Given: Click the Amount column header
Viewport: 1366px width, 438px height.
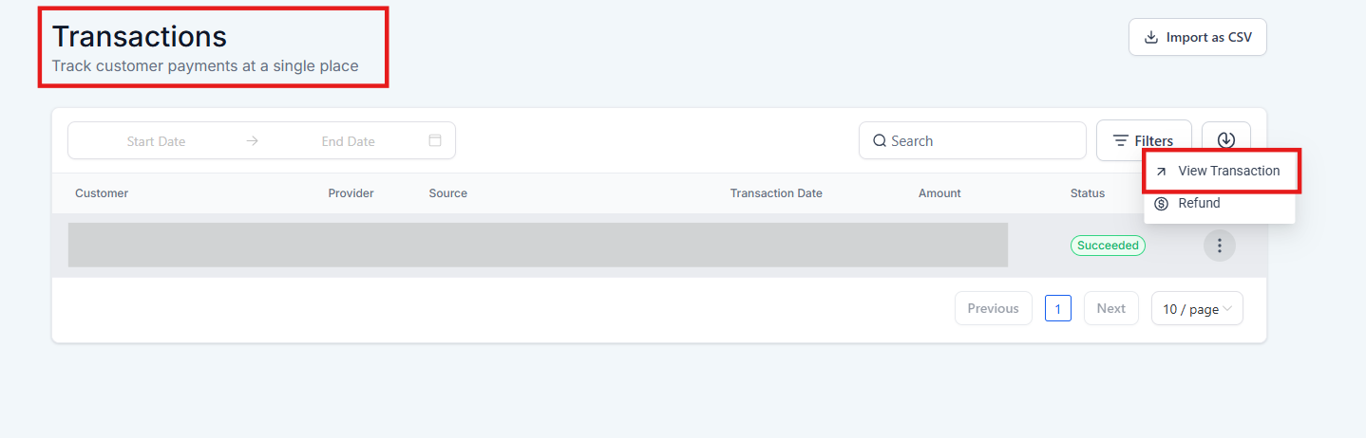Looking at the screenshot, I should (939, 193).
